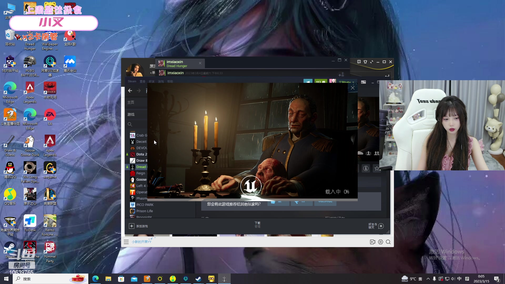Open YY settings hexagon icon
The image size is (505, 284).
381,242
